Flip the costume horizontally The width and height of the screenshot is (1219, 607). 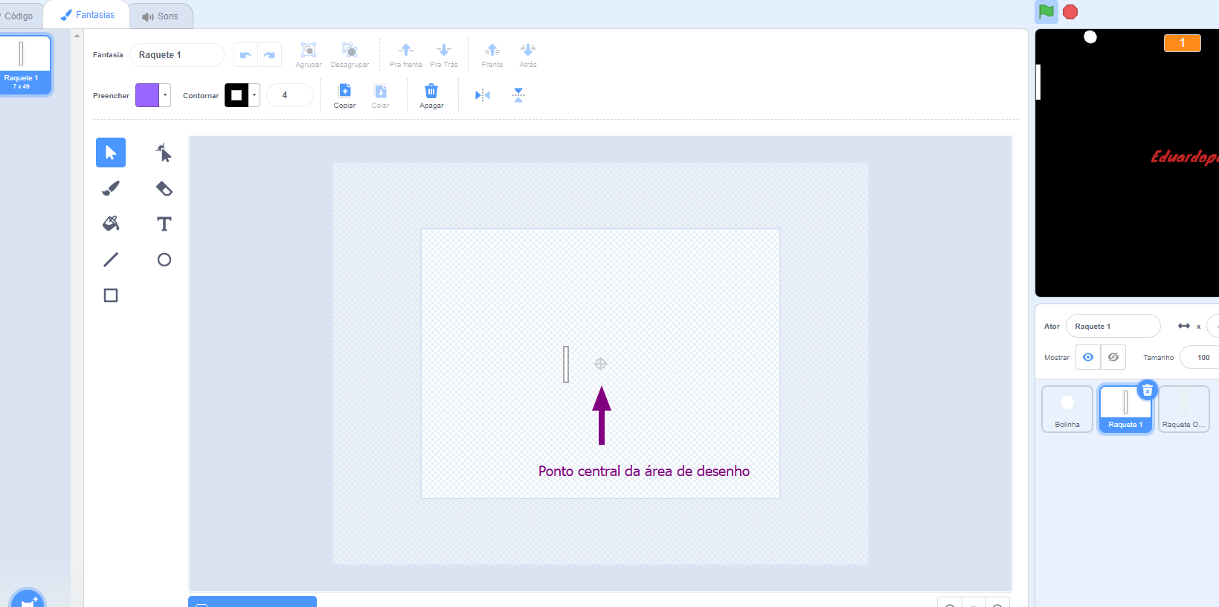[x=483, y=95]
